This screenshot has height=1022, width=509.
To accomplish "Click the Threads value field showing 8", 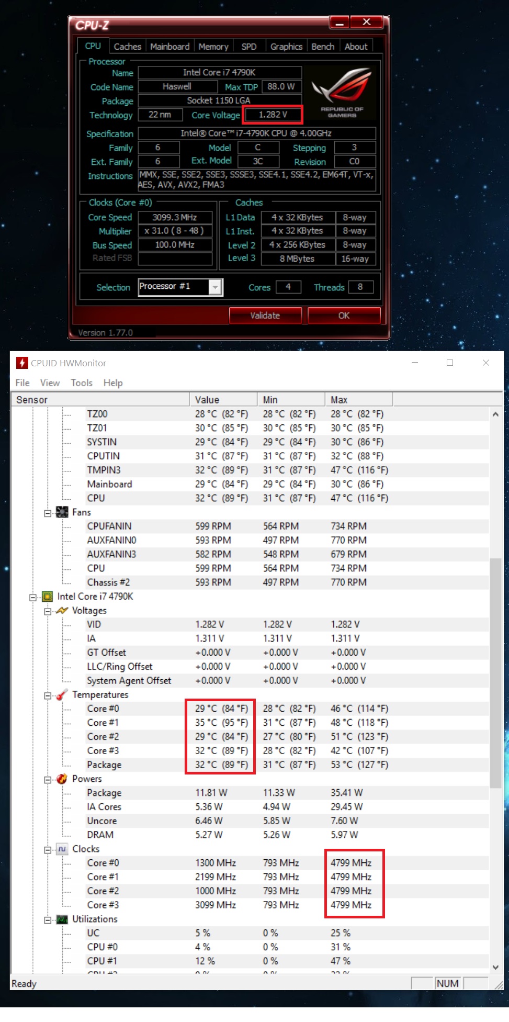I will point(360,287).
